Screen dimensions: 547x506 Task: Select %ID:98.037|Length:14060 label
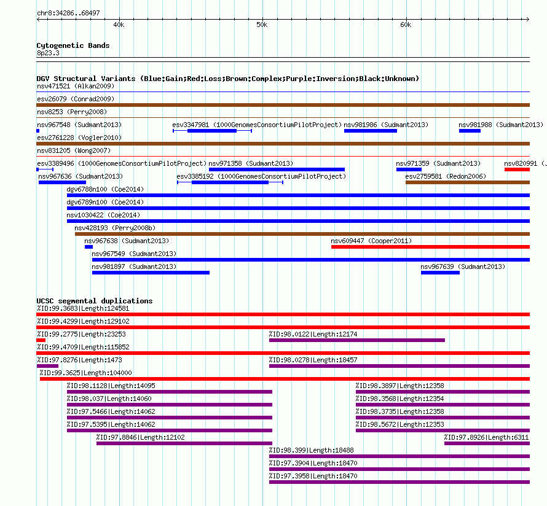109,399
